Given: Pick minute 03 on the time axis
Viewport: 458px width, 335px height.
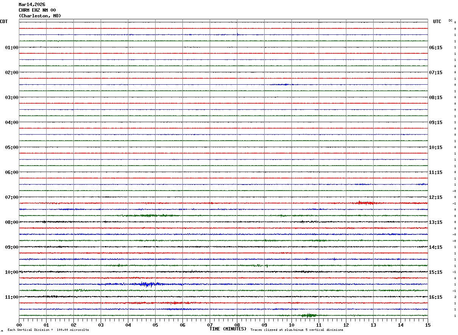Looking at the screenshot, I should click(x=101, y=325).
